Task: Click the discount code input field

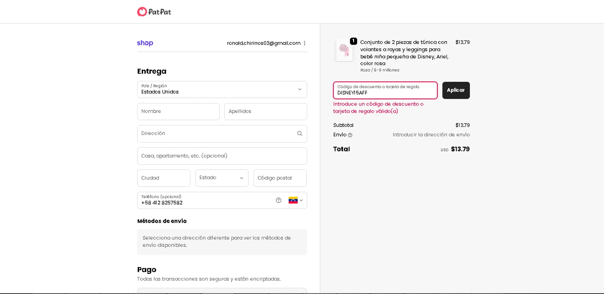Action: (385, 90)
